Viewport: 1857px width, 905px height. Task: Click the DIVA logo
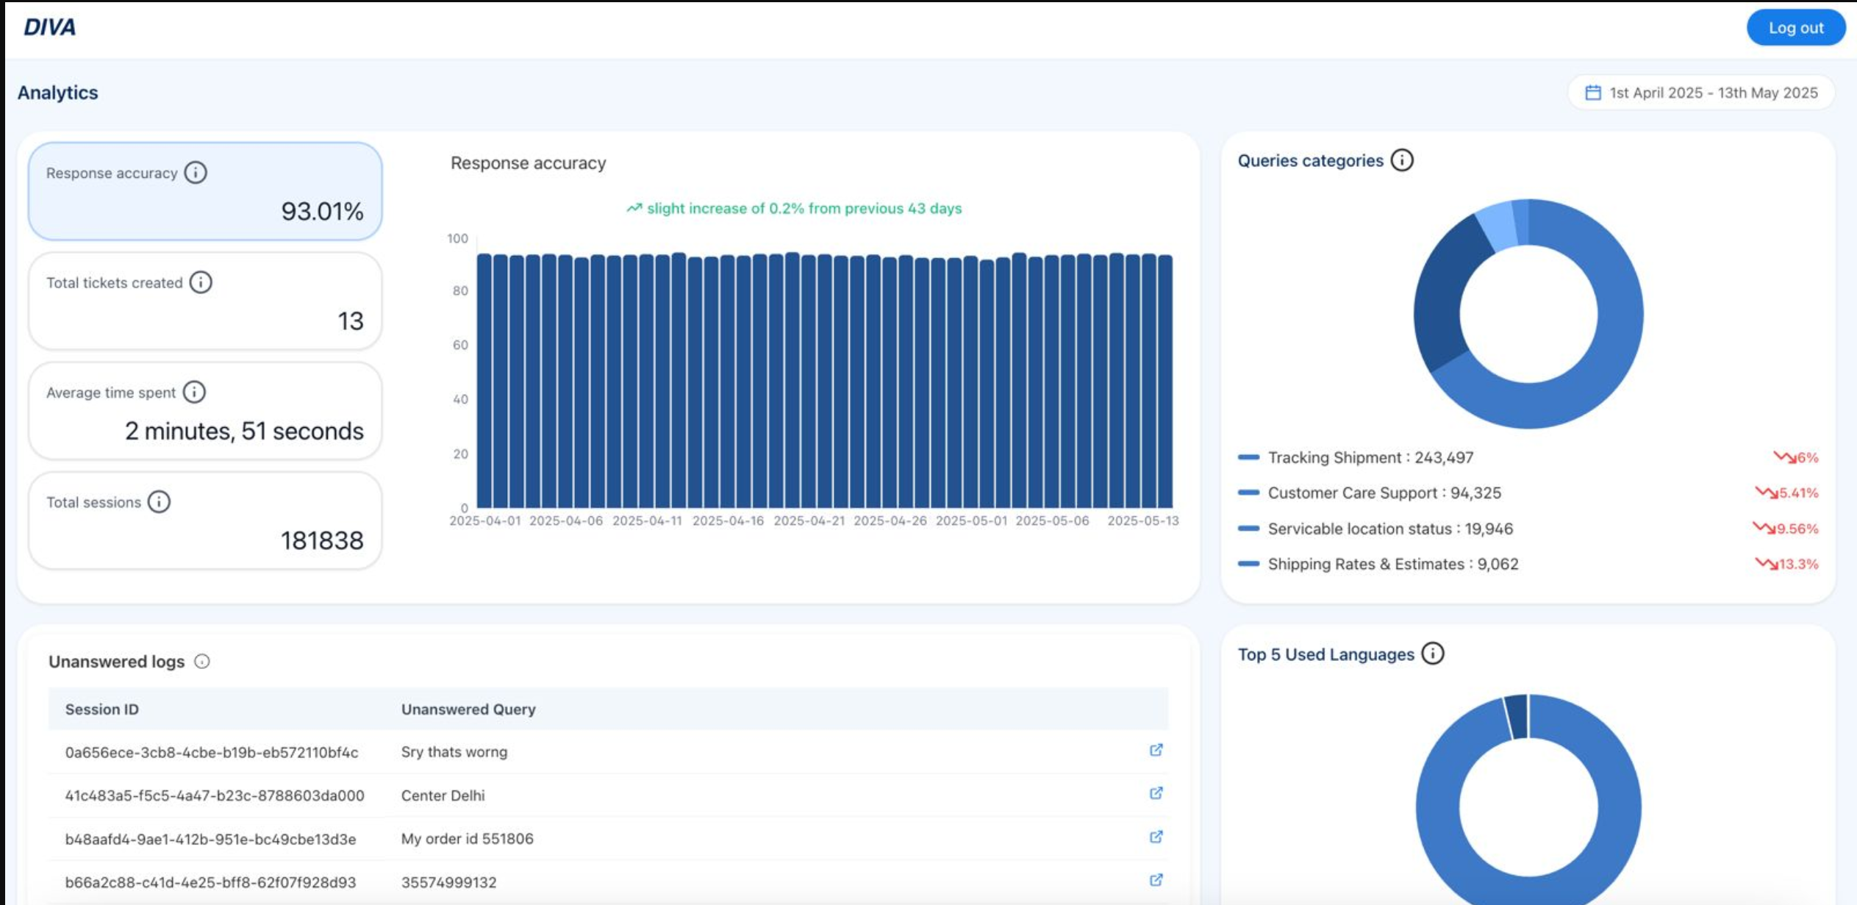(49, 27)
